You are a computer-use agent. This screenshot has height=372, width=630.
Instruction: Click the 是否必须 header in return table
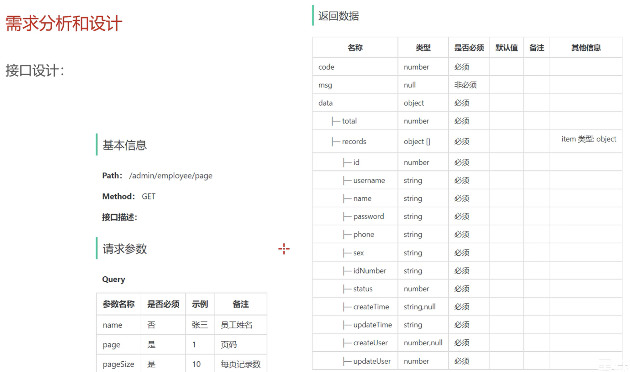[469, 48]
